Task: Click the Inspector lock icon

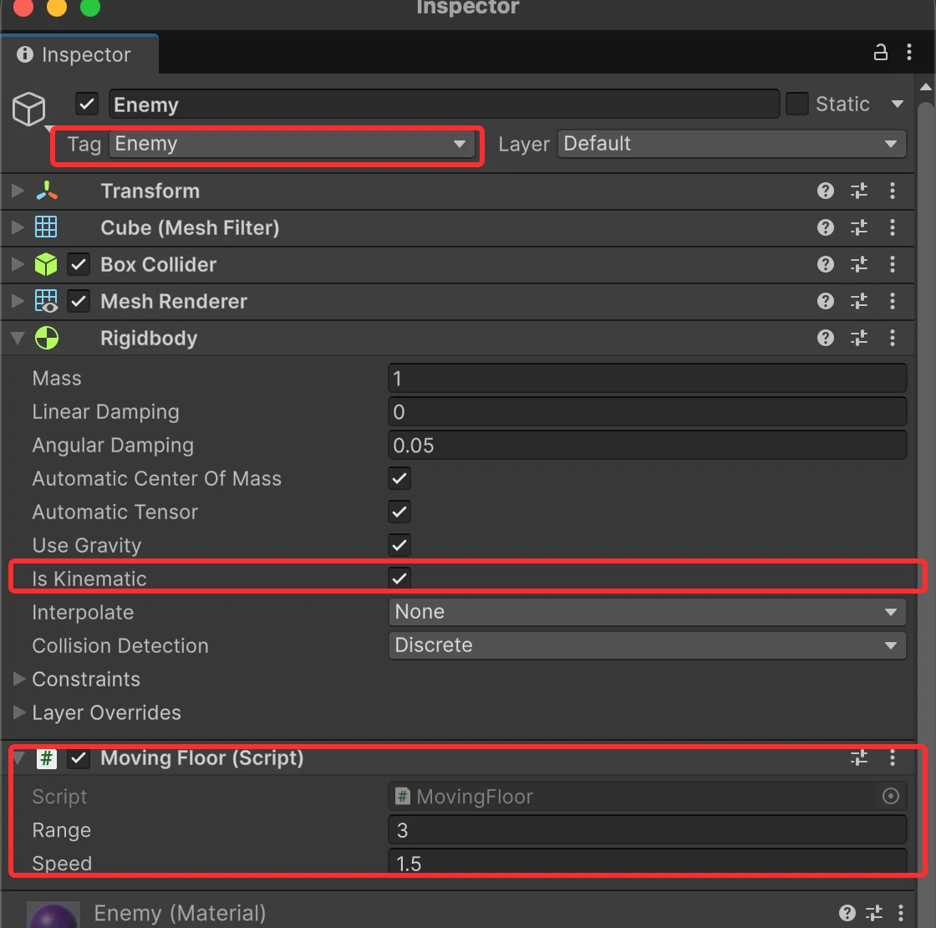Action: point(880,53)
